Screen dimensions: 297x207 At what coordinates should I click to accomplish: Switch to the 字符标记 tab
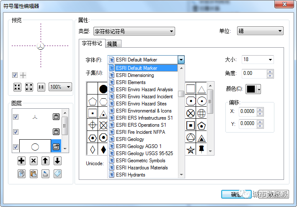(92, 43)
